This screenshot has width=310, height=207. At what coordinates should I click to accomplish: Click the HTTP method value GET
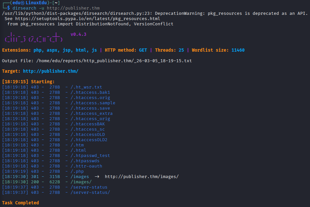point(143,50)
